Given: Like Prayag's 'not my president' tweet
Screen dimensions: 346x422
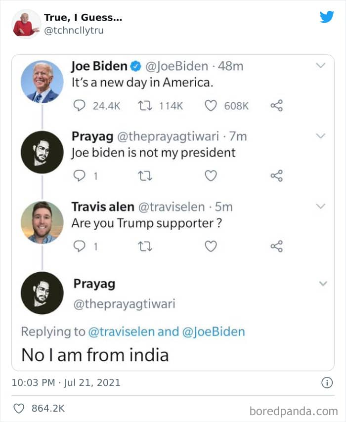Looking at the screenshot, I should coord(211,175).
